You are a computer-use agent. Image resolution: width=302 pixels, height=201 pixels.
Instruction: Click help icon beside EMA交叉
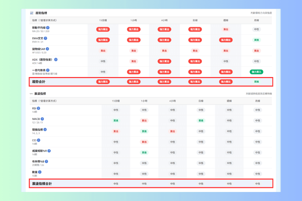(45, 38)
